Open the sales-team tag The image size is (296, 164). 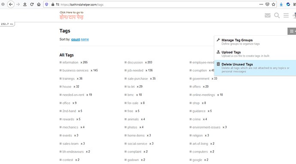pyautogui.click(x=70, y=143)
